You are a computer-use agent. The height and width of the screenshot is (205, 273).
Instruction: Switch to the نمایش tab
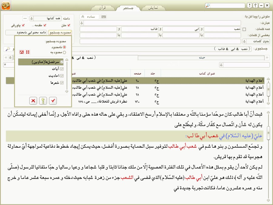click(153, 8)
